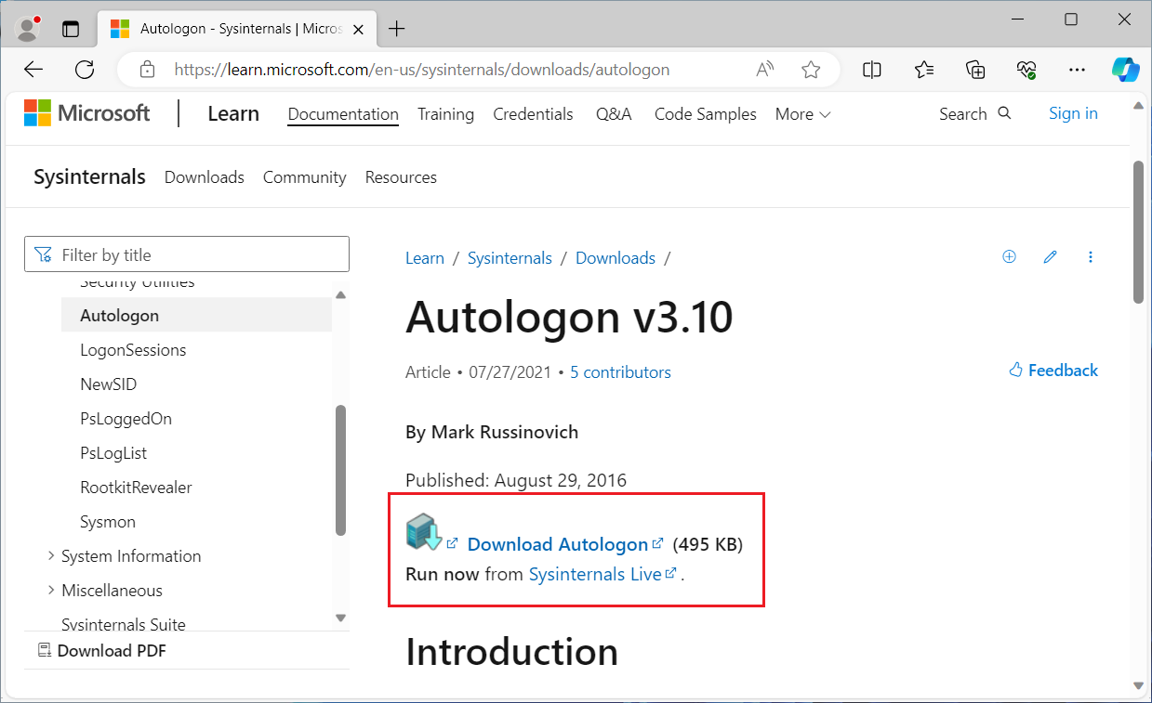Open the Edge profile icon
The width and height of the screenshot is (1152, 703).
(28, 29)
